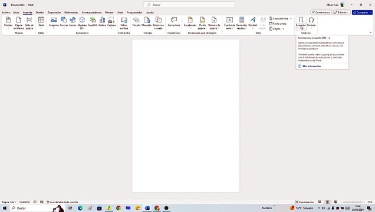Click the user account avatar in title bar
This screenshot has height=212, width=375.
342,5
